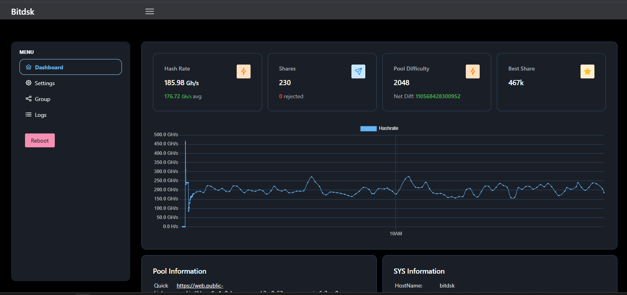Click the MENU sidebar heading
627x295 pixels.
[x=27, y=52]
